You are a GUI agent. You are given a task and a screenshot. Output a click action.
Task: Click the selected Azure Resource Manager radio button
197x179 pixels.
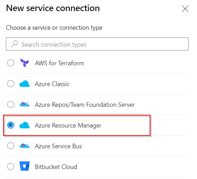tap(11, 125)
